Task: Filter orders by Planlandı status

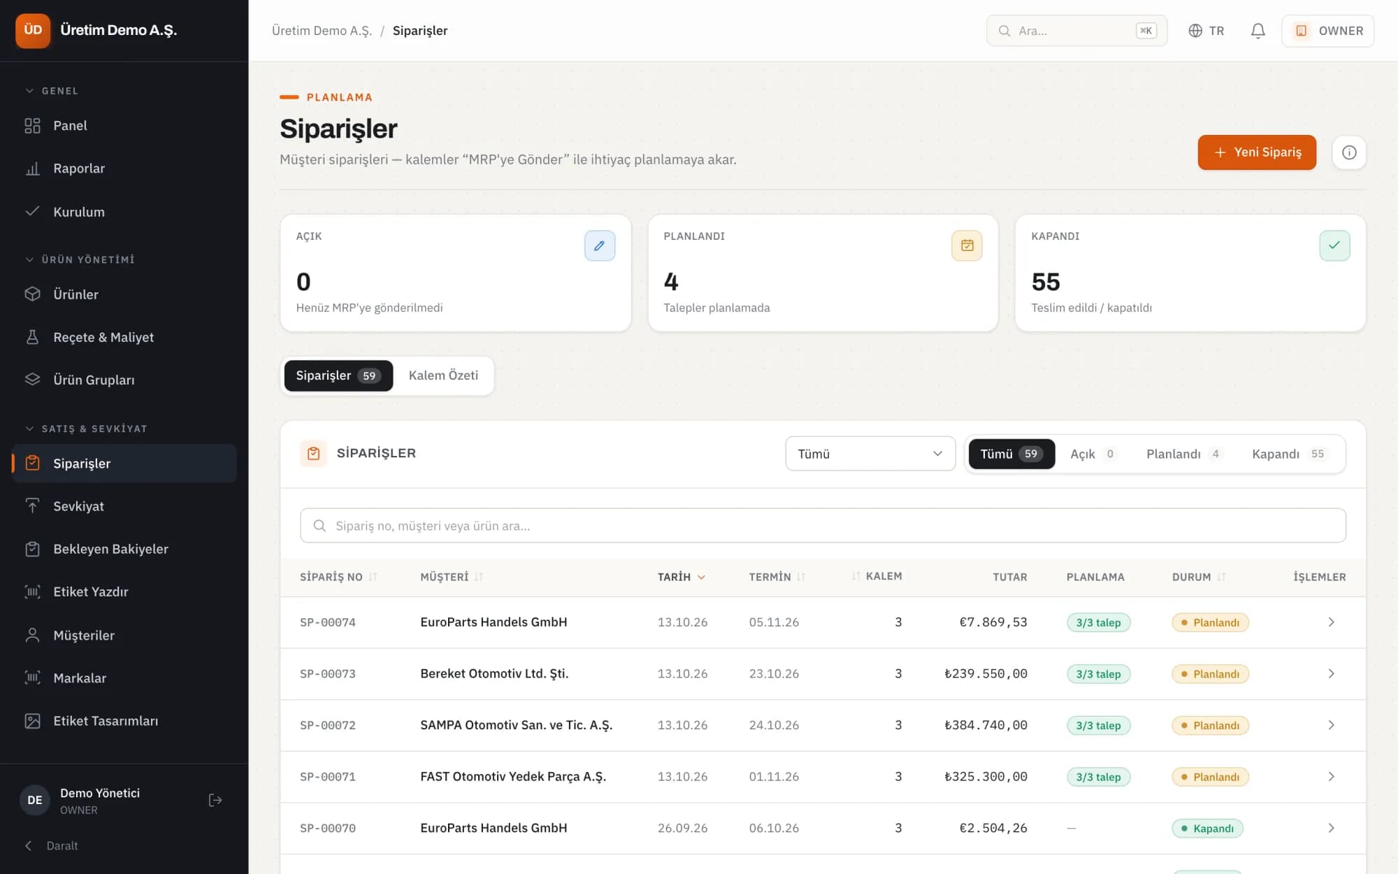Action: 1183,454
